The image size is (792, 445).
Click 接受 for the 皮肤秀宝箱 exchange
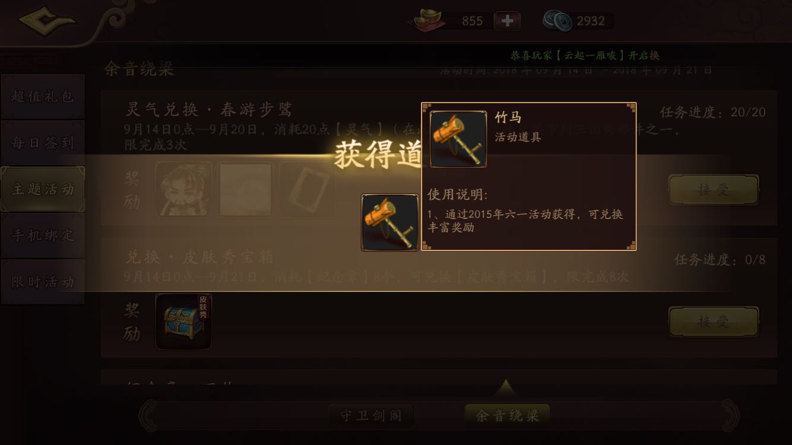tap(714, 322)
